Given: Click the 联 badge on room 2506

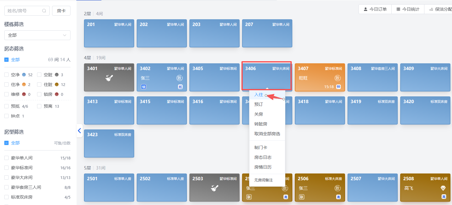Looking at the screenshot, I should point(302,197).
